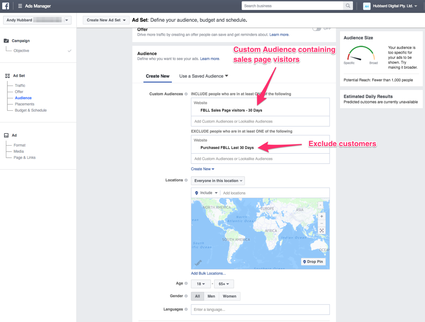Open maximum age 65+ dropdown
The height and width of the screenshot is (322, 425).
(x=224, y=284)
